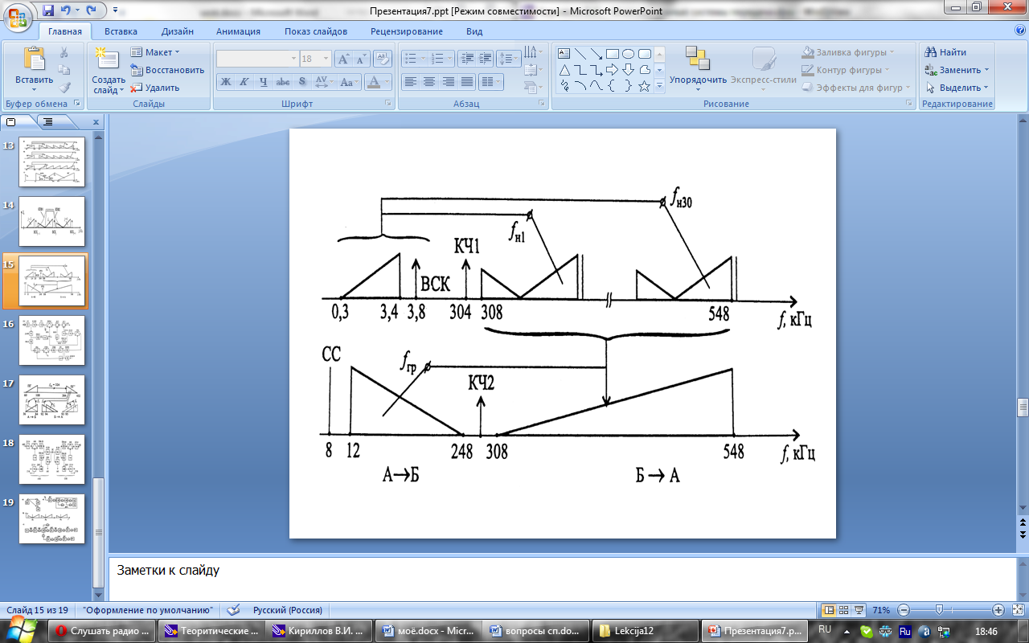Open the font color dropdown arrow
The height and width of the screenshot is (643, 1029).
[x=388, y=82]
